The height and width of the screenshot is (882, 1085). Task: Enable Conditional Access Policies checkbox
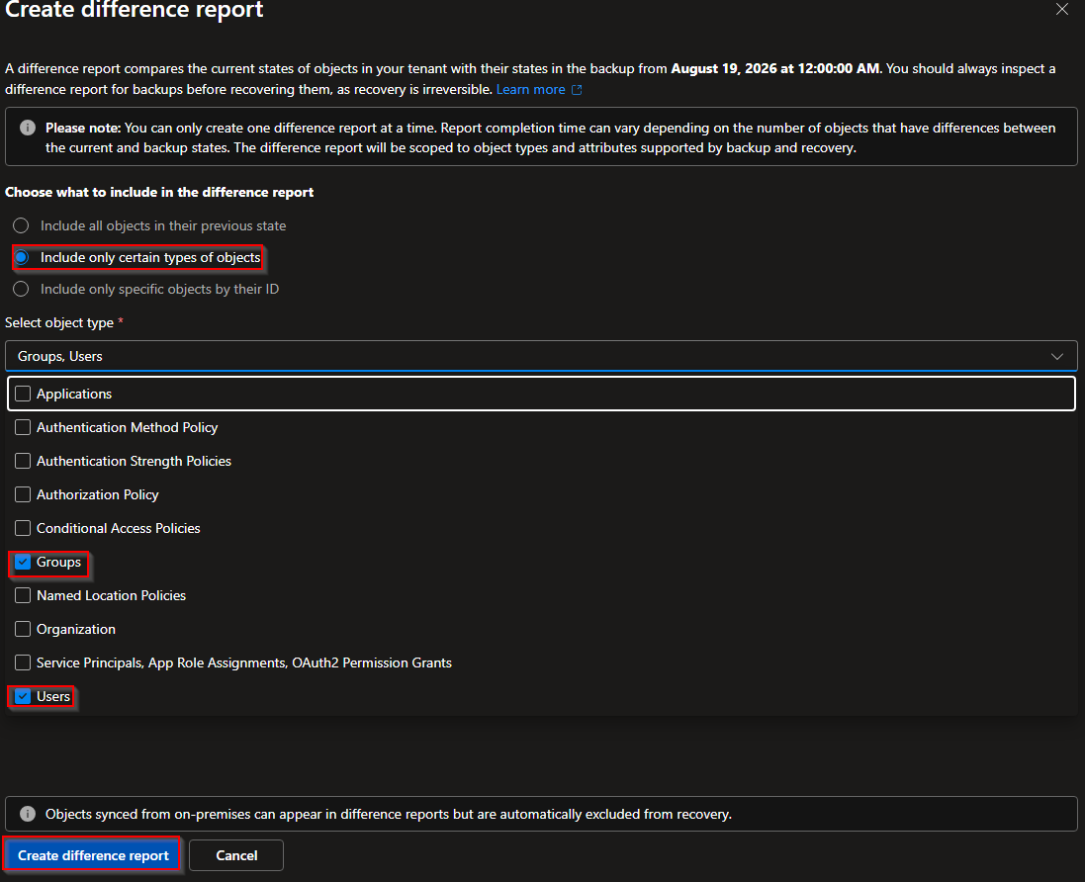pyautogui.click(x=23, y=529)
